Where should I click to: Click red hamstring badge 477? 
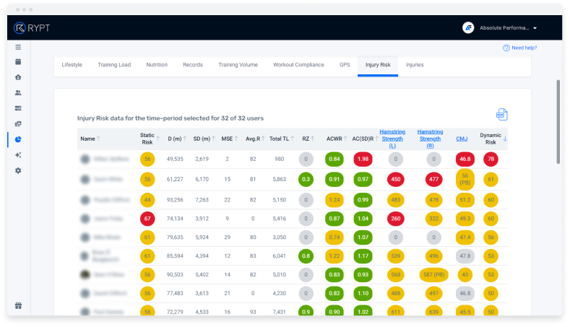pyautogui.click(x=433, y=180)
